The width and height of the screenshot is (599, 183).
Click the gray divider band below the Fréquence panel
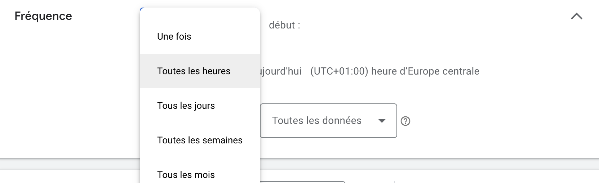point(432,164)
